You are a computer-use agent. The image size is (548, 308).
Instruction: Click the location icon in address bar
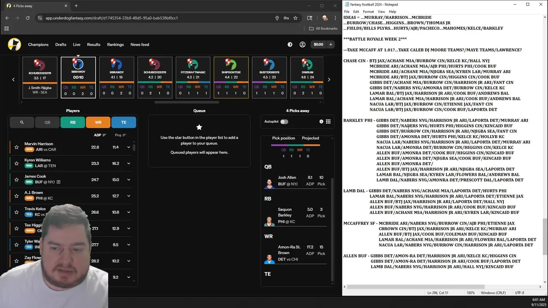pos(277,18)
